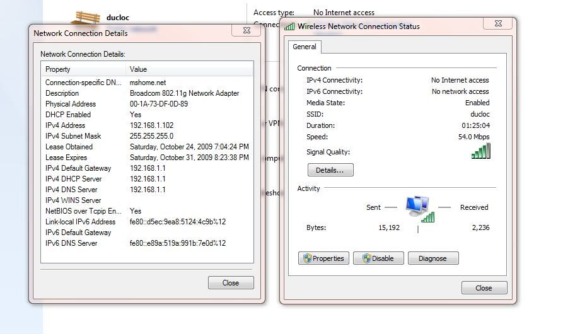Select the Link-local IPv6 Address row
Viewport: 575px width, 334px height.
(x=147, y=222)
